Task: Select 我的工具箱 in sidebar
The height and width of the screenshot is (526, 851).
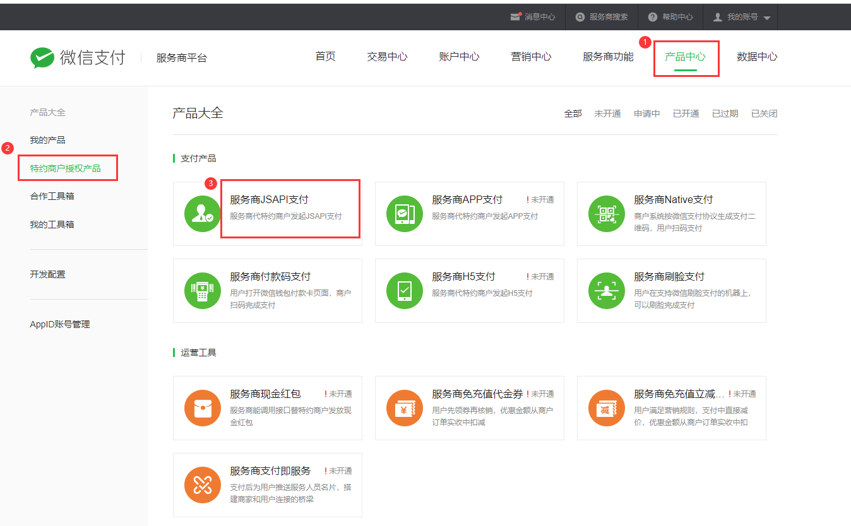Action: pyautogui.click(x=52, y=225)
